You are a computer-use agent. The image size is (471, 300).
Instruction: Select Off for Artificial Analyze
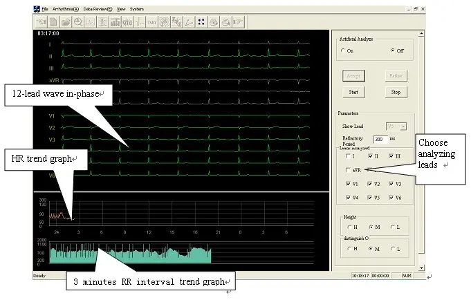pos(393,50)
